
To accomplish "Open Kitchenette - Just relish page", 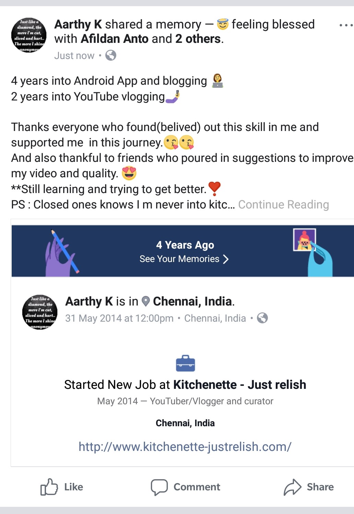I will coord(240,385).
